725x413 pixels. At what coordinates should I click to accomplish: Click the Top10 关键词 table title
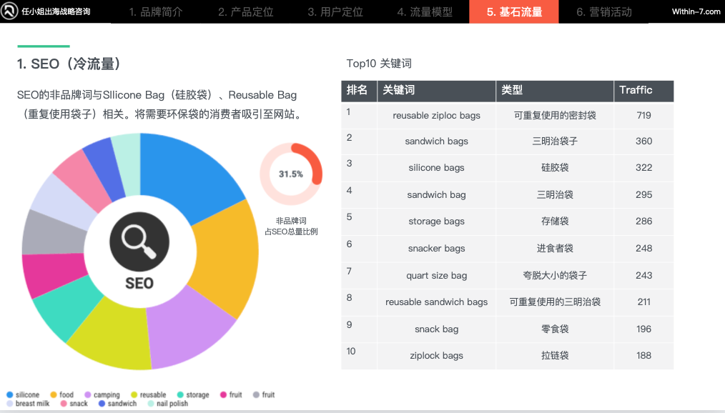[379, 64]
